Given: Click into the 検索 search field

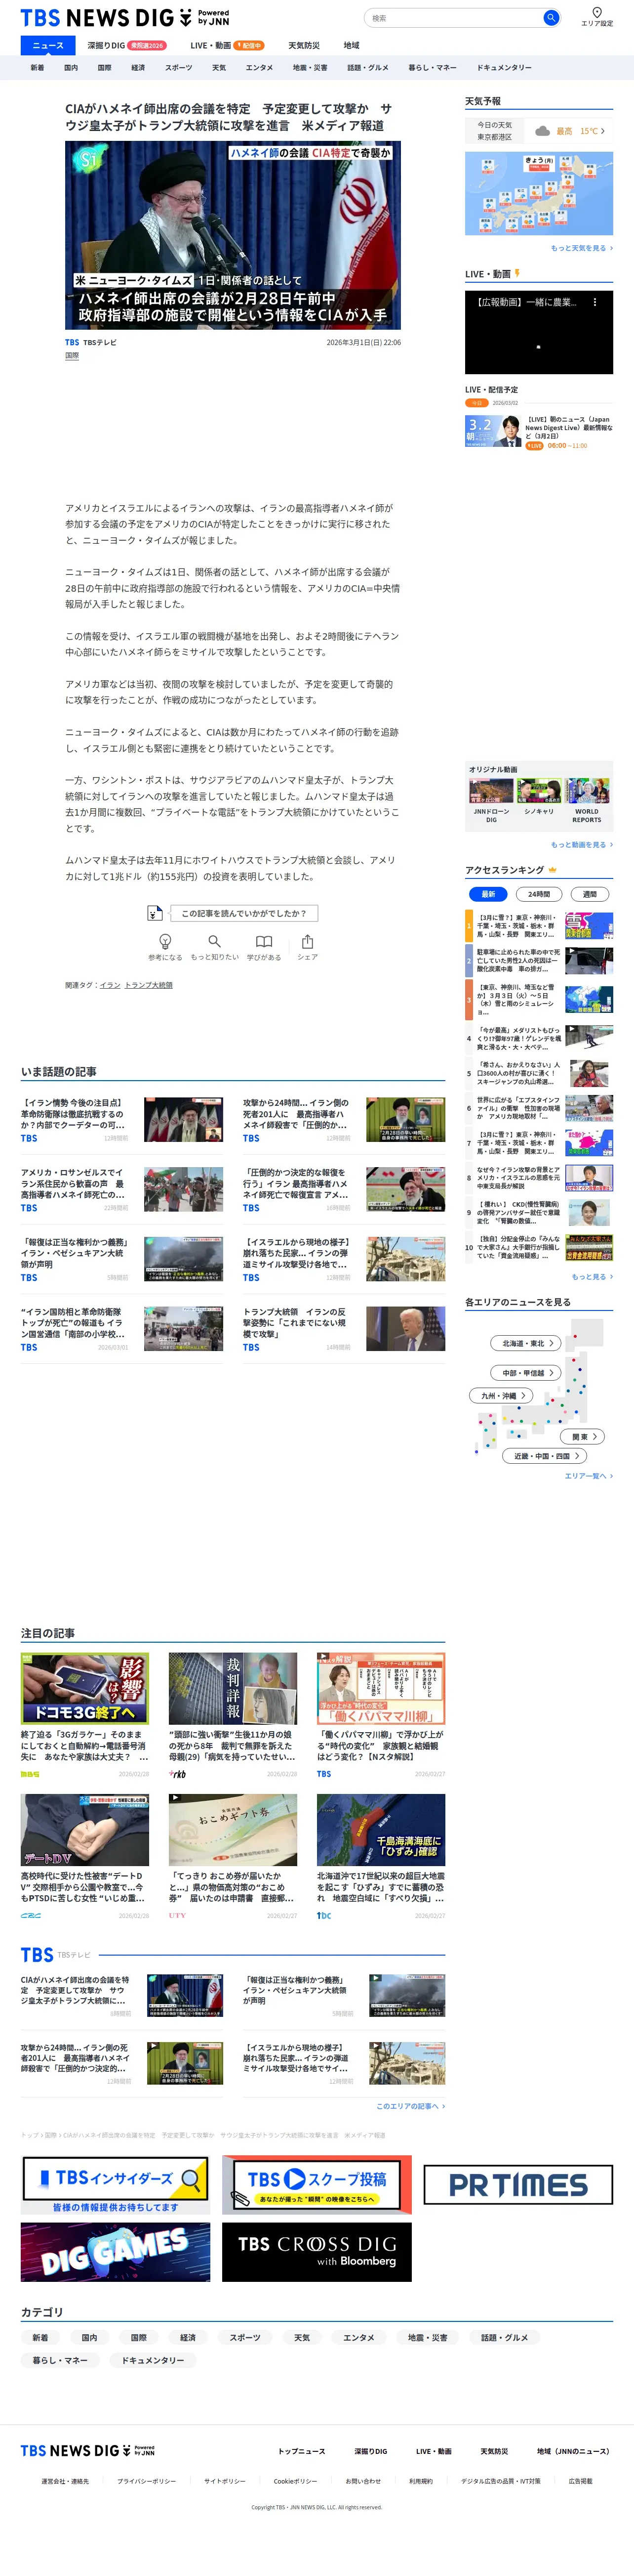Looking at the screenshot, I should (x=454, y=18).
